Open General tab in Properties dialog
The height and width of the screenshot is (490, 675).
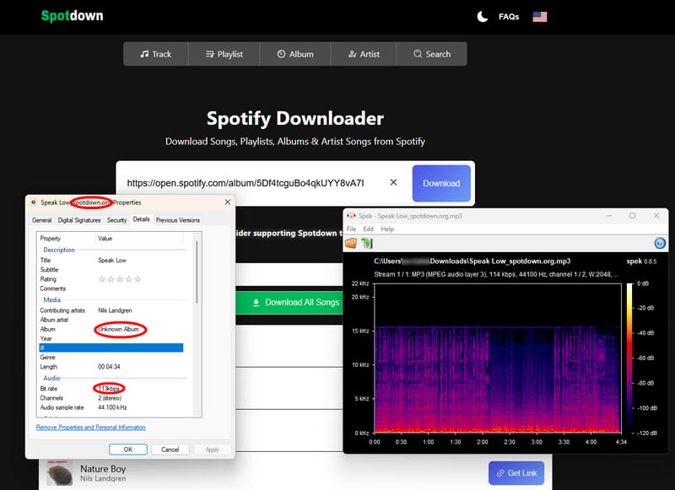(x=41, y=220)
